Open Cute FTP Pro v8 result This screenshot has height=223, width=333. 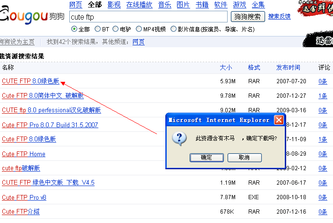coord(24,197)
